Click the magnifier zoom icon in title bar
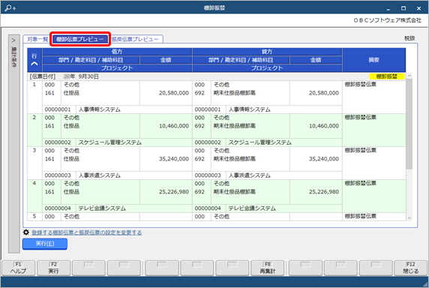 point(10,8)
